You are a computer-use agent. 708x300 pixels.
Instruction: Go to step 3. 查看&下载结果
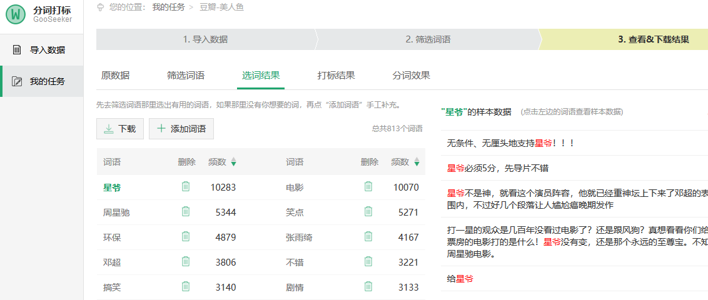(654, 39)
